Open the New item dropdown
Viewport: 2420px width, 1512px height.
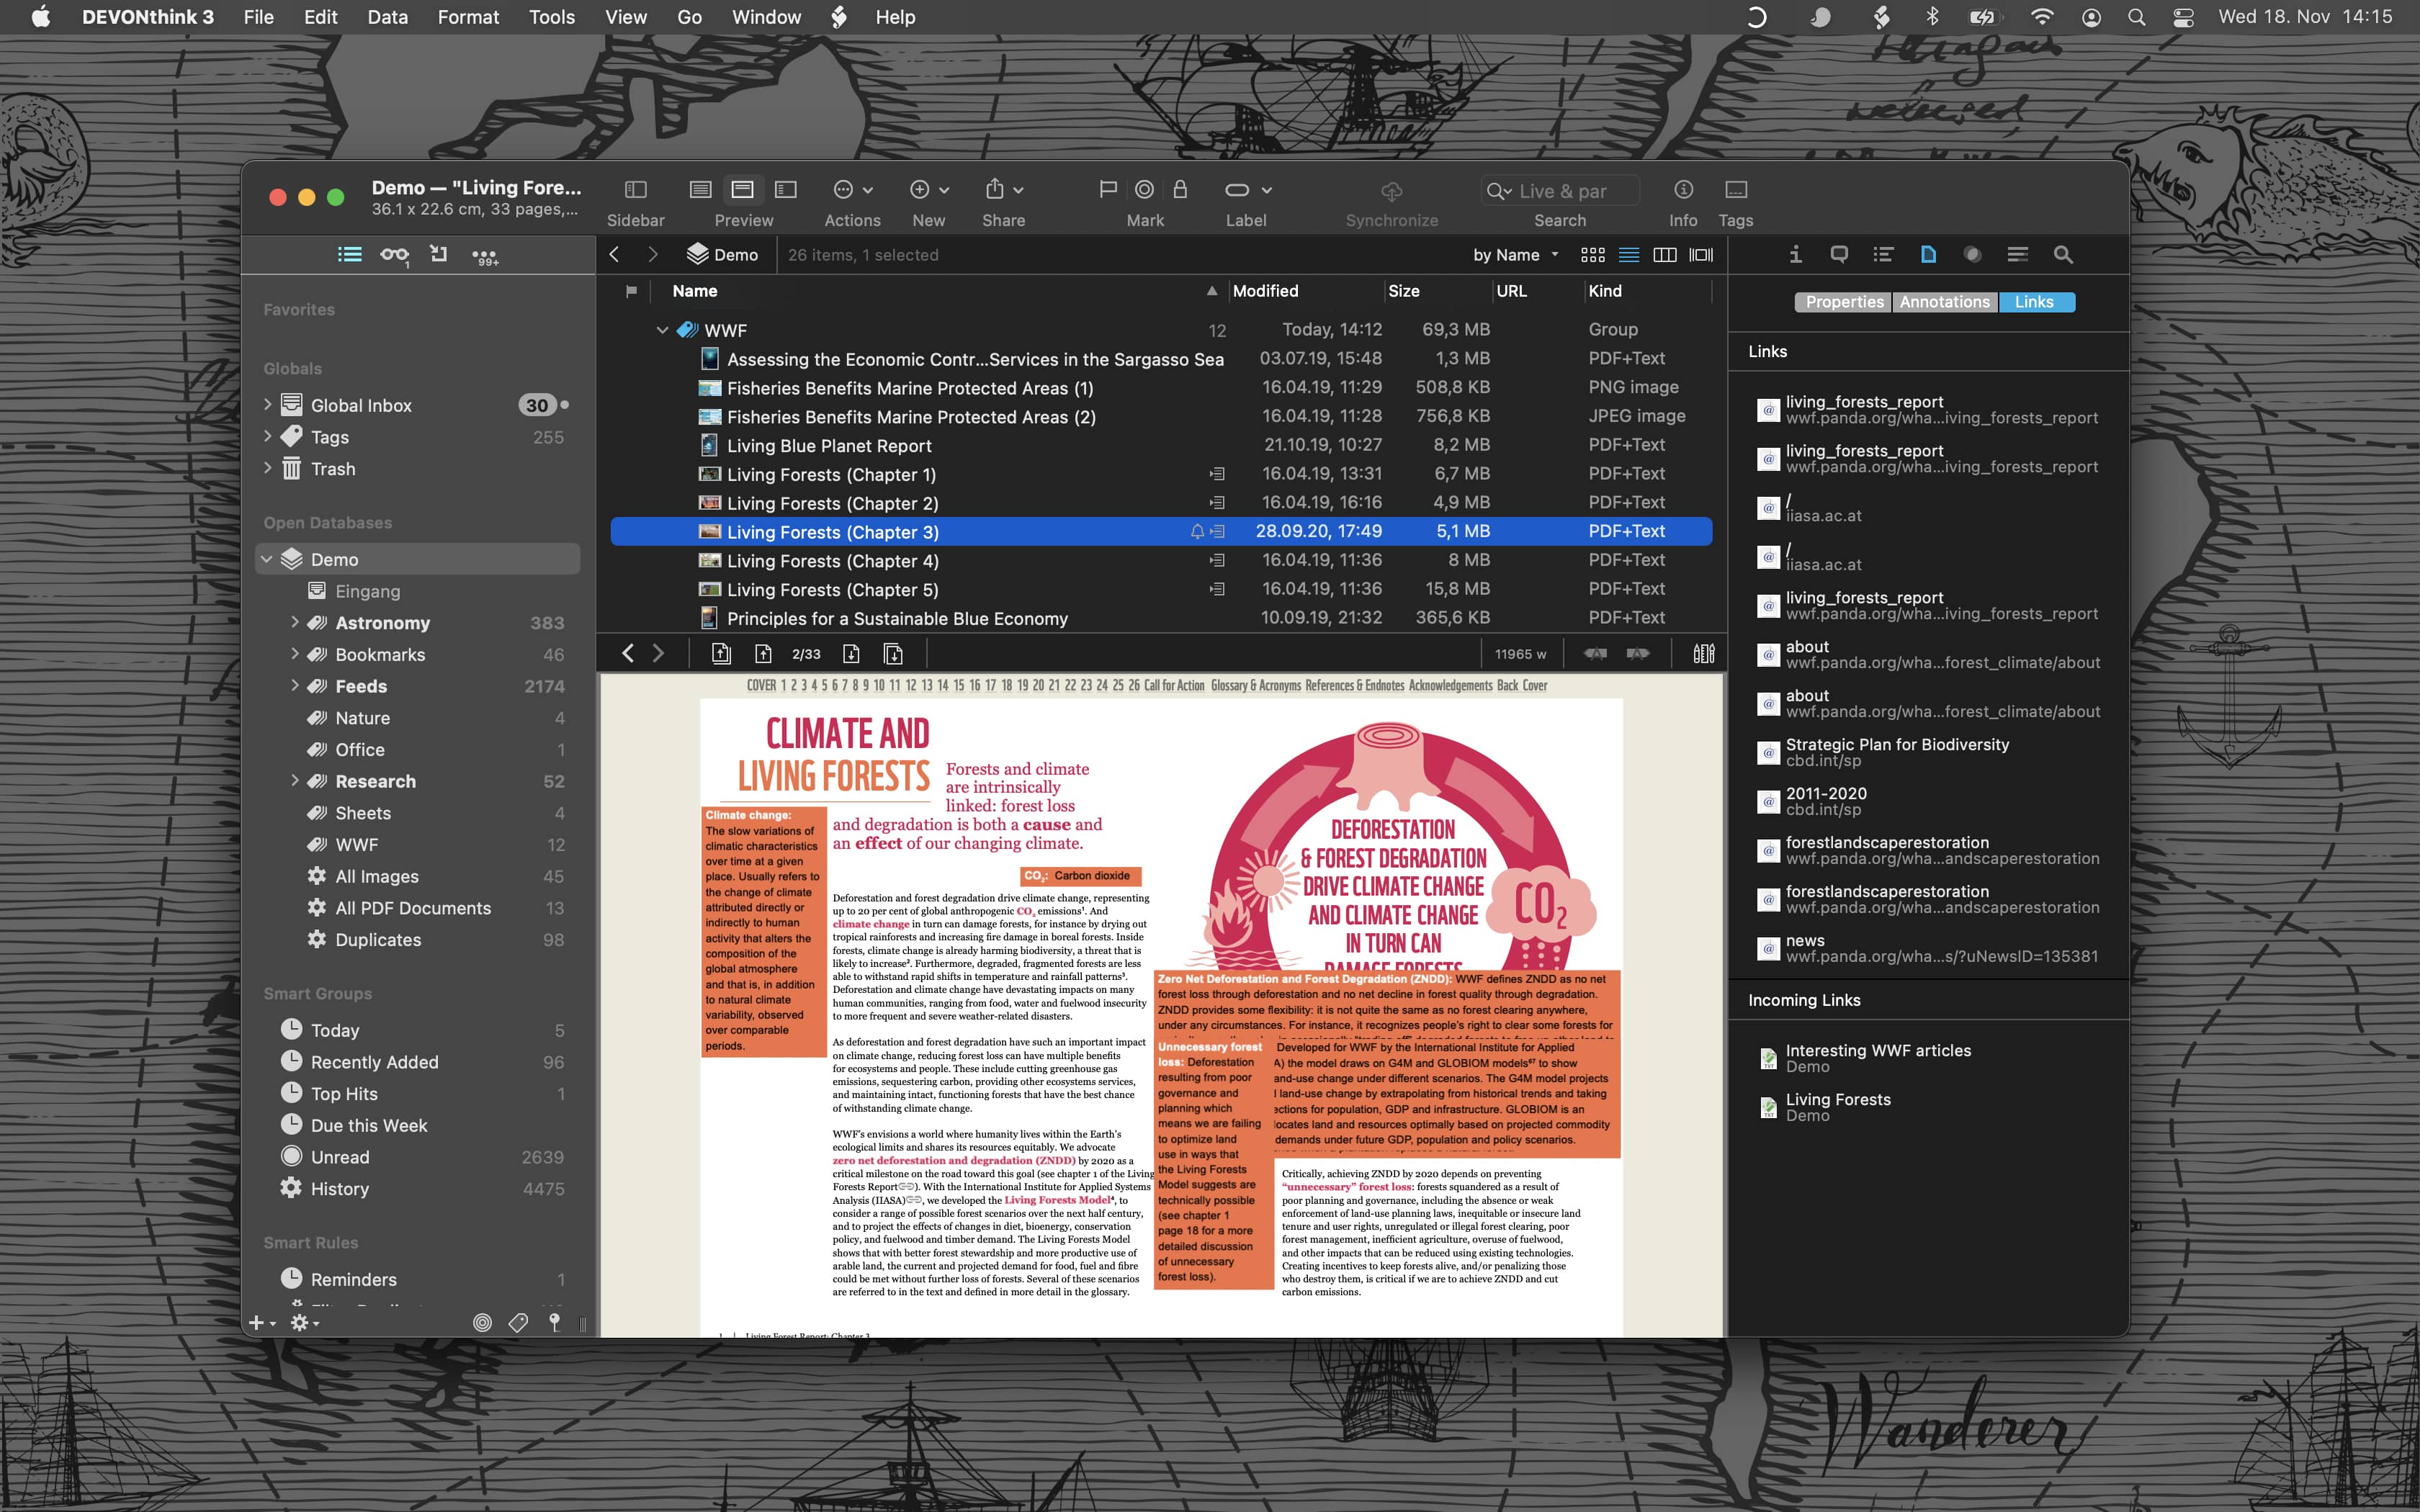928,190
